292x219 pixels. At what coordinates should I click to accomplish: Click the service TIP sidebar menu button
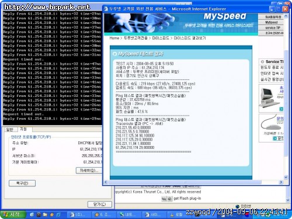tap(271, 27)
